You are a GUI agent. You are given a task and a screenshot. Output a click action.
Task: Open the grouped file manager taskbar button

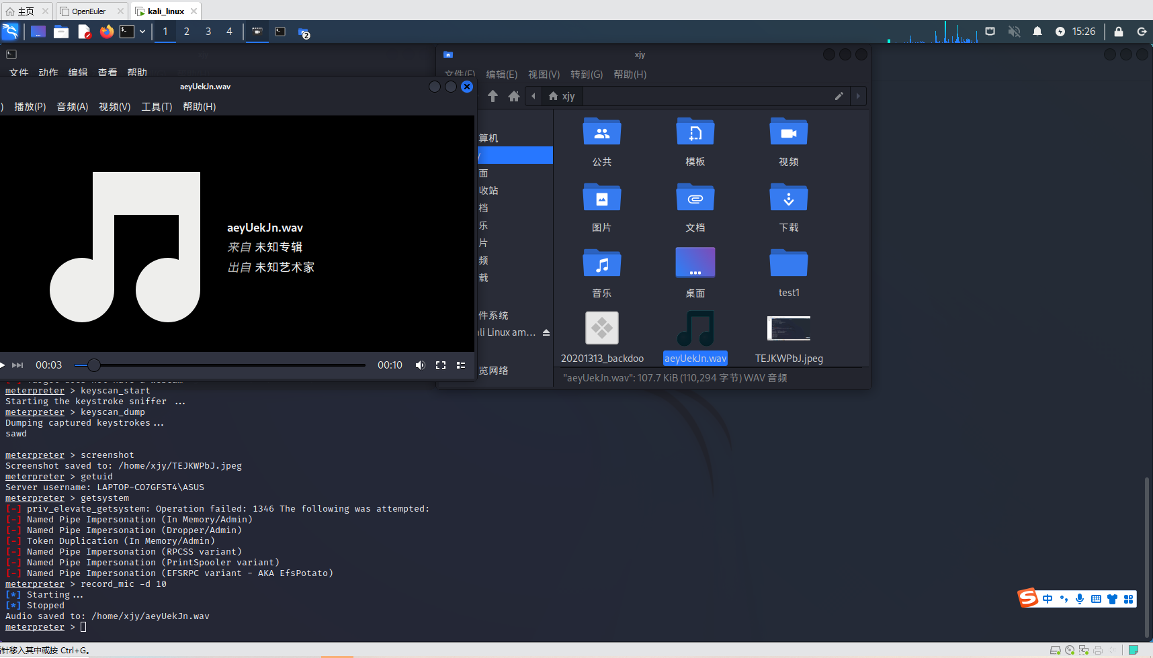click(x=304, y=32)
